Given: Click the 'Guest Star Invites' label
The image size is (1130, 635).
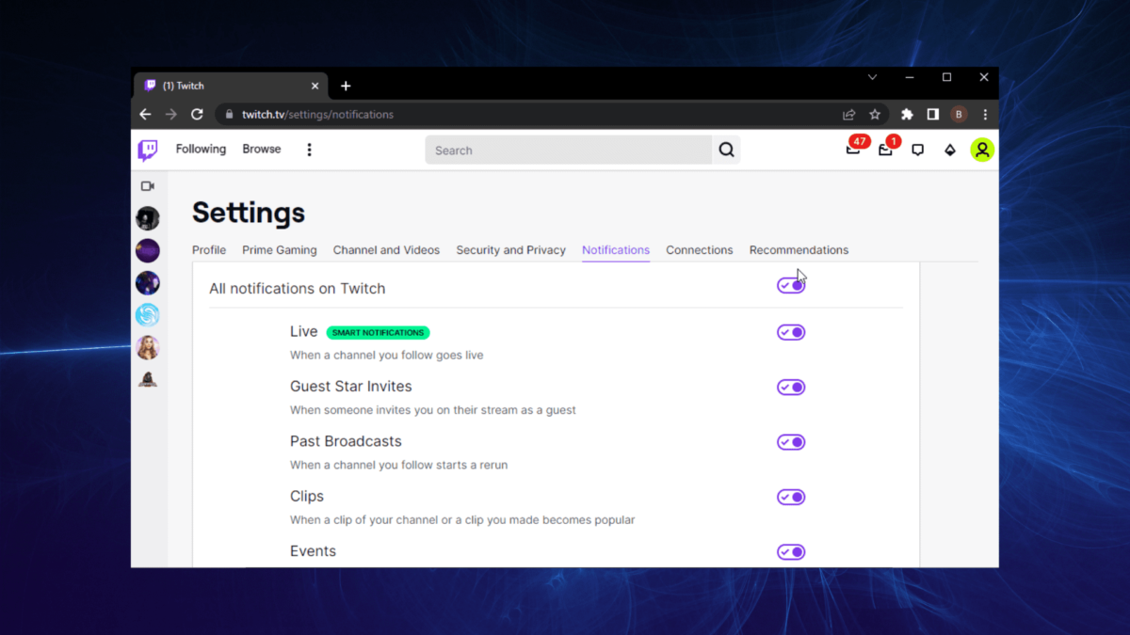Looking at the screenshot, I should point(351,387).
